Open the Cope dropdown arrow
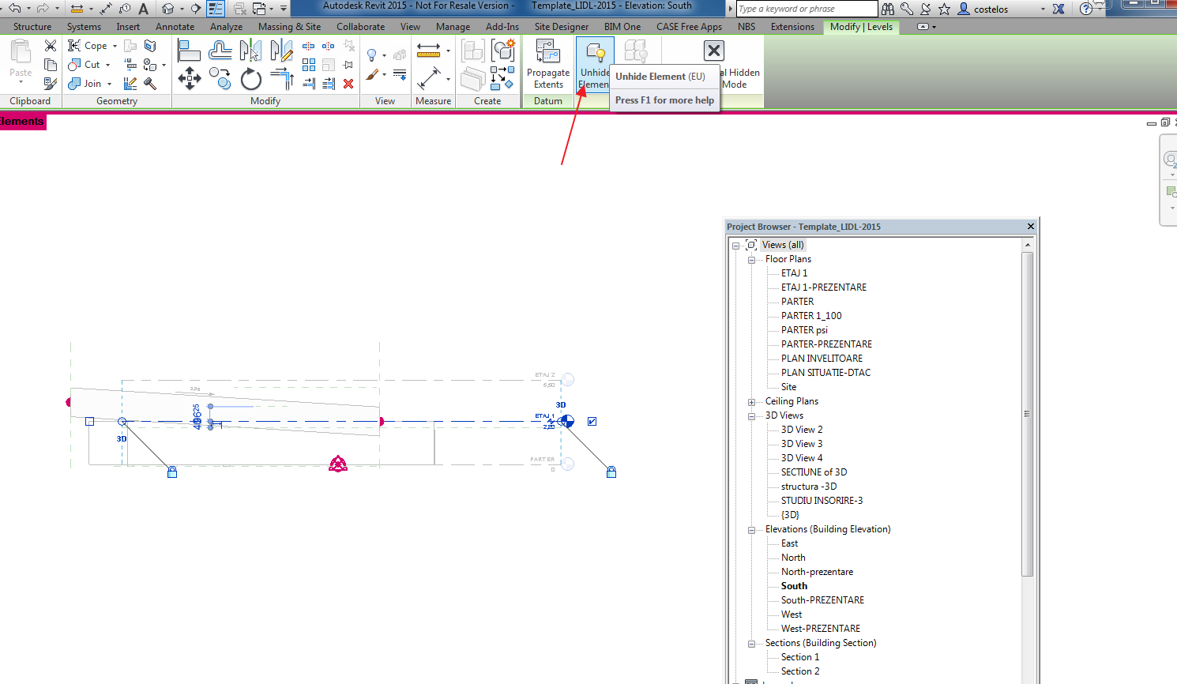The width and height of the screenshot is (1177, 684). point(115,46)
